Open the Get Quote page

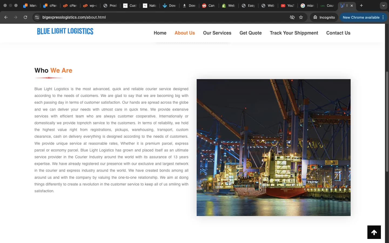(x=250, y=33)
